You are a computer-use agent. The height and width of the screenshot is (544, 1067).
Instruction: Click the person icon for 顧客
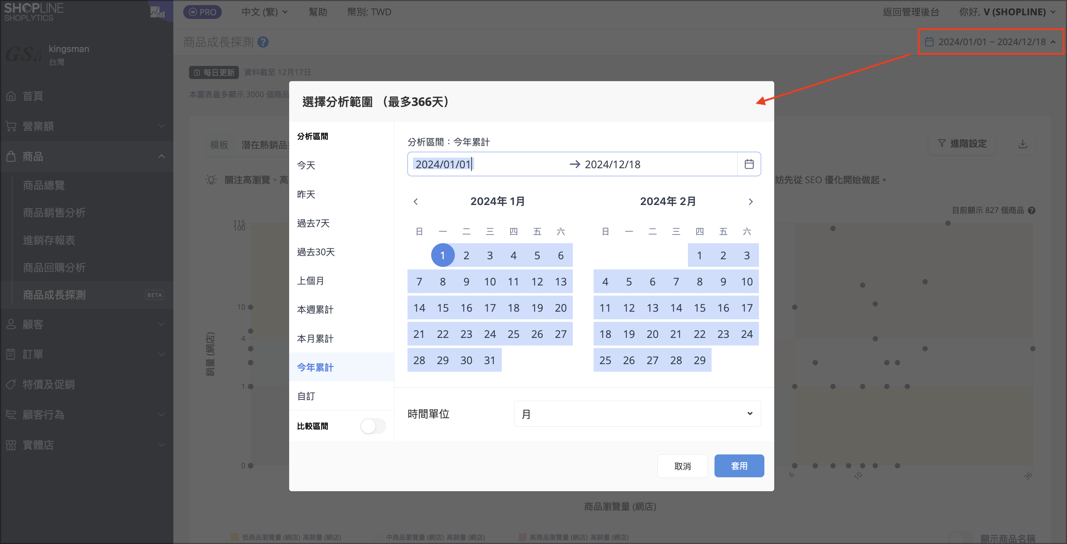[x=11, y=324]
